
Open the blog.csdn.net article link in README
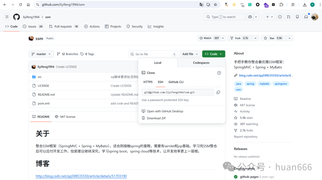81,176
